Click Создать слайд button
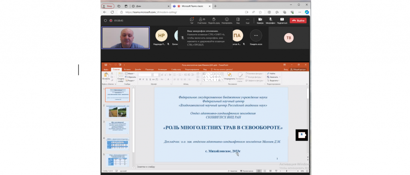The height and width of the screenshot is (175, 410). [121, 77]
